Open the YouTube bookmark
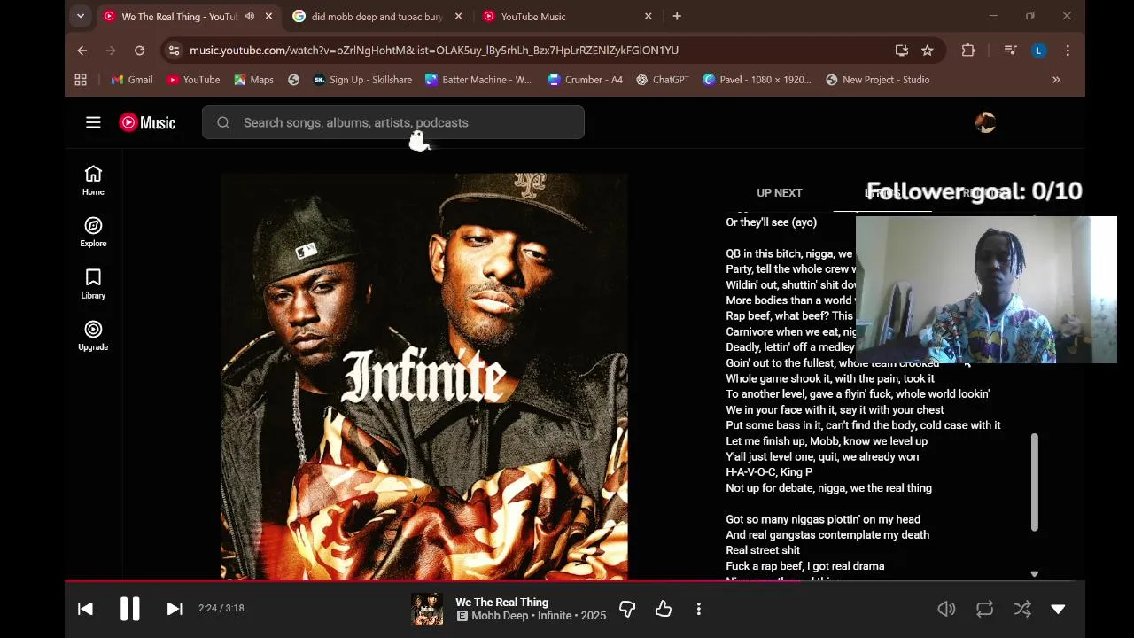 tap(193, 80)
